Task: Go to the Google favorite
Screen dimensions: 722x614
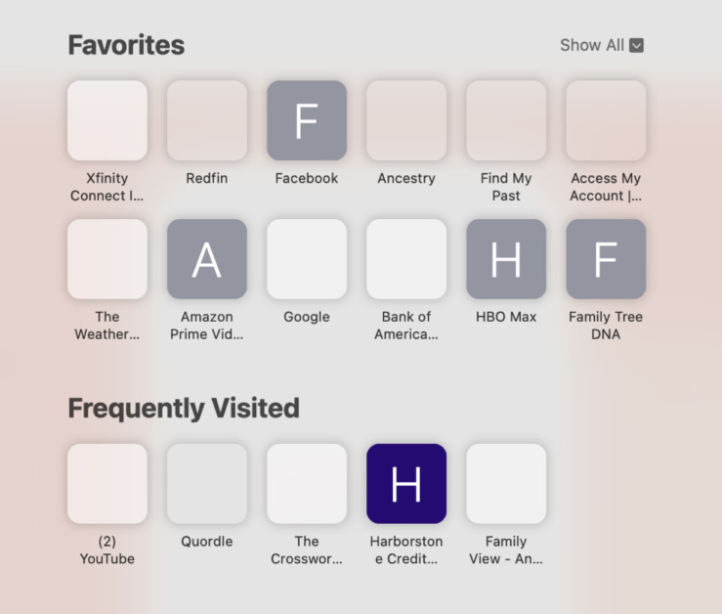Action: 307,259
